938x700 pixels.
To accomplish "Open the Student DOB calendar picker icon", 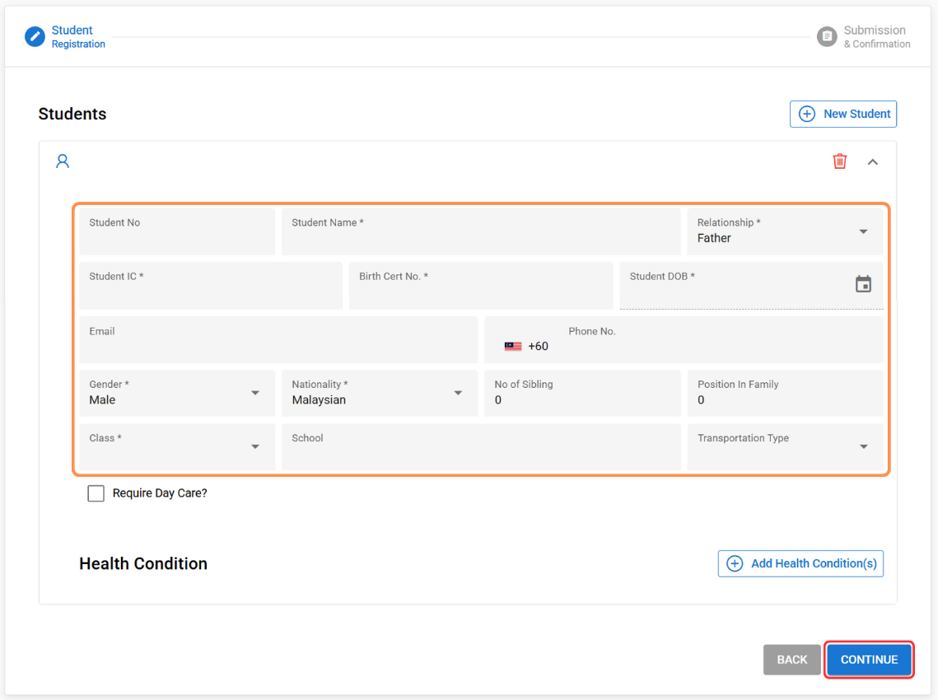I will coord(863,284).
